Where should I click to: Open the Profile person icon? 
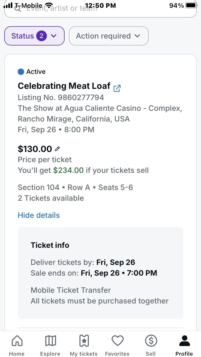[x=184, y=341]
